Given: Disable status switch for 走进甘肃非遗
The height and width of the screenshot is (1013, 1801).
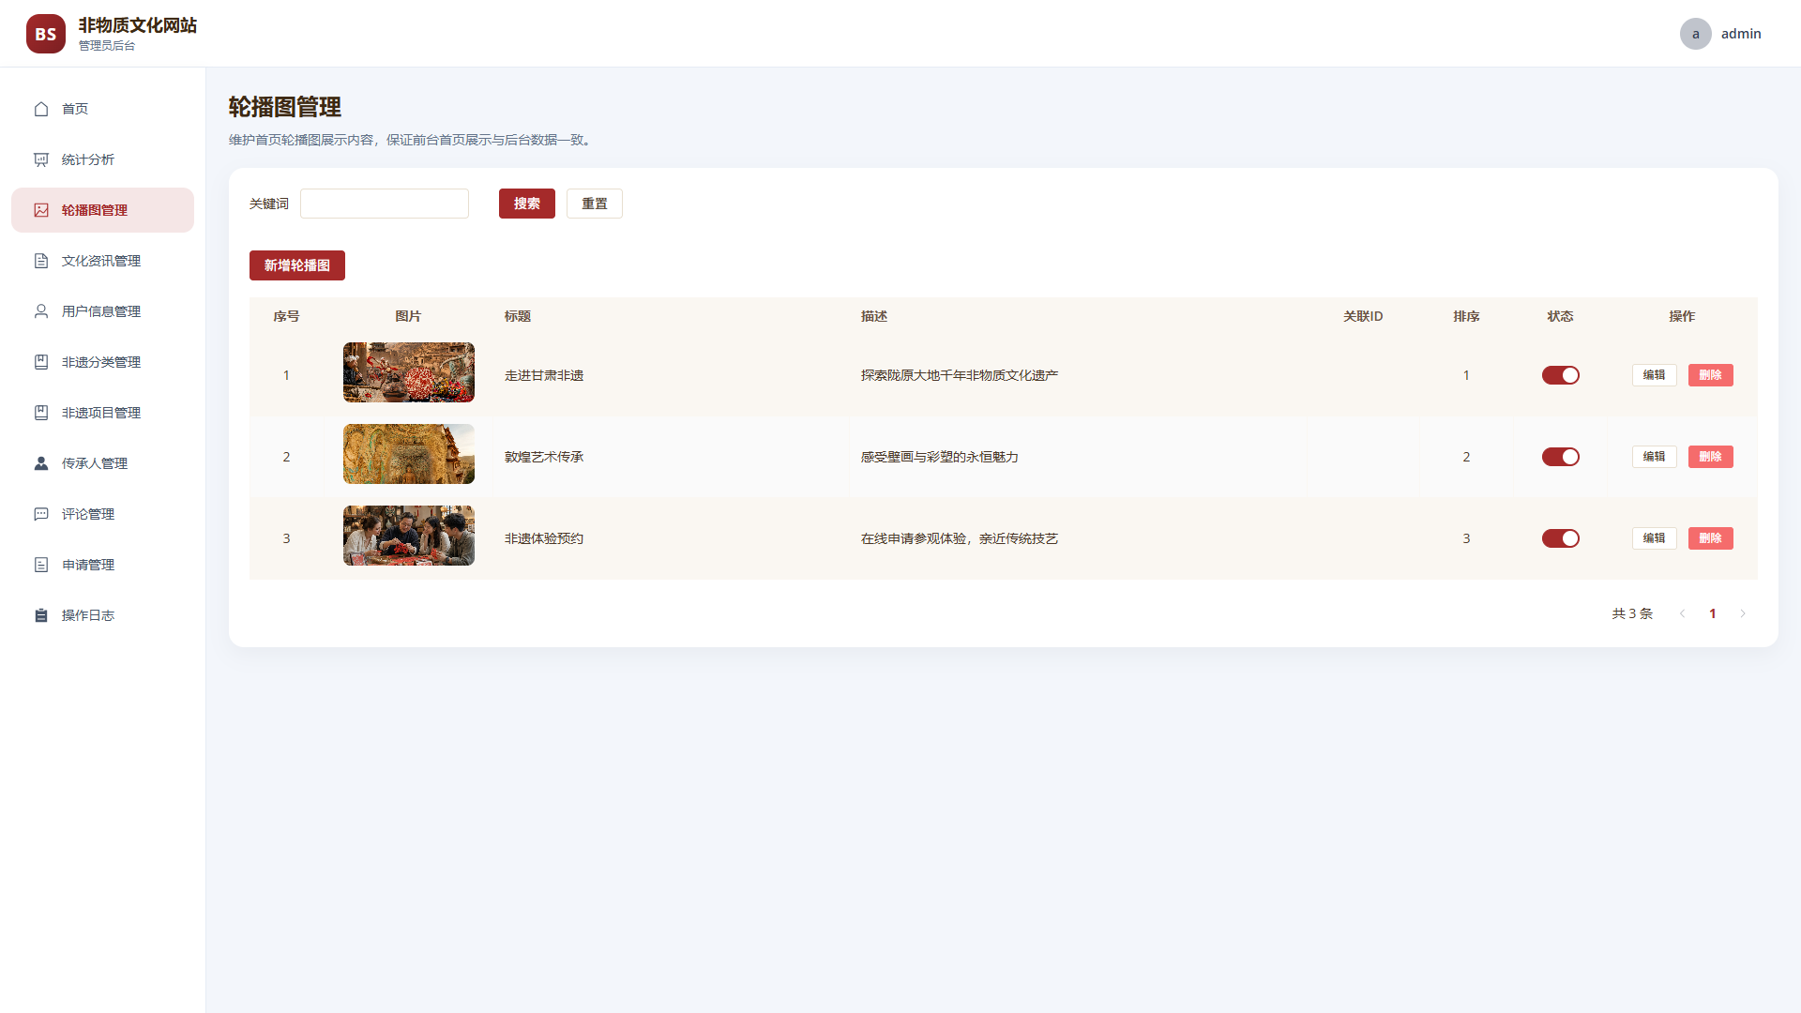Looking at the screenshot, I should 1561,375.
